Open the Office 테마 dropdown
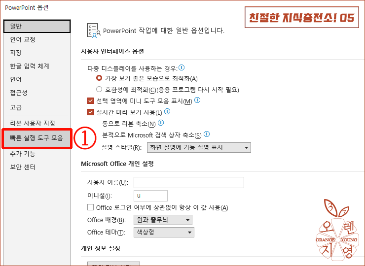 pos(164,233)
